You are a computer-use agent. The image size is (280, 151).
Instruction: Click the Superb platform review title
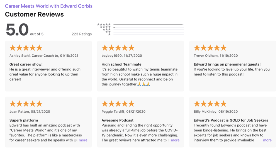tap(24, 120)
